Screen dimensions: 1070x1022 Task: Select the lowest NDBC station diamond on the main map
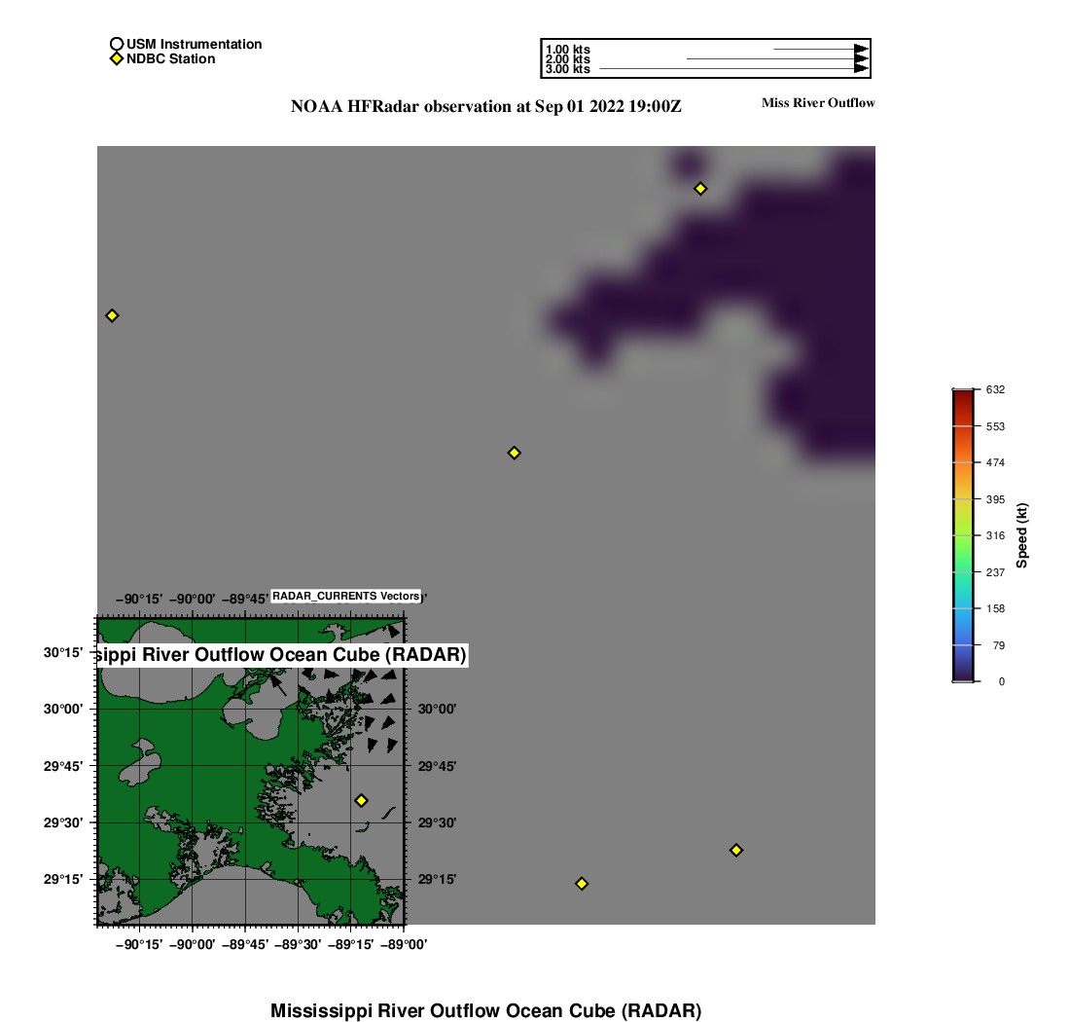(582, 884)
